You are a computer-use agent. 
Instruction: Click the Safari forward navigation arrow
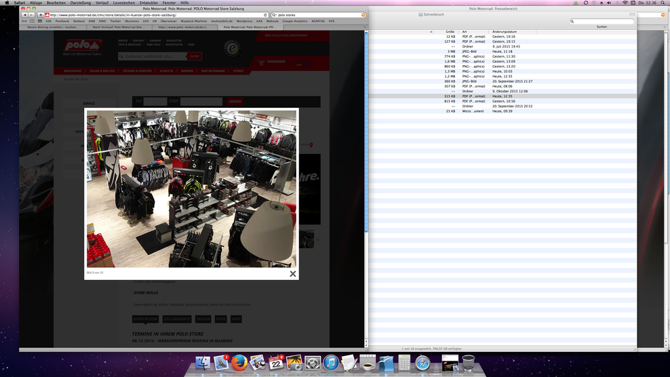pos(31,15)
